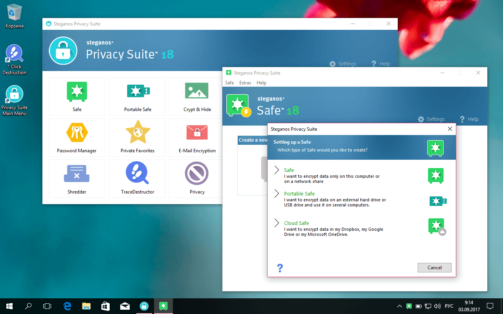
Task: Open the Portable Safe tile in Privacy Suite
Action: (138, 96)
